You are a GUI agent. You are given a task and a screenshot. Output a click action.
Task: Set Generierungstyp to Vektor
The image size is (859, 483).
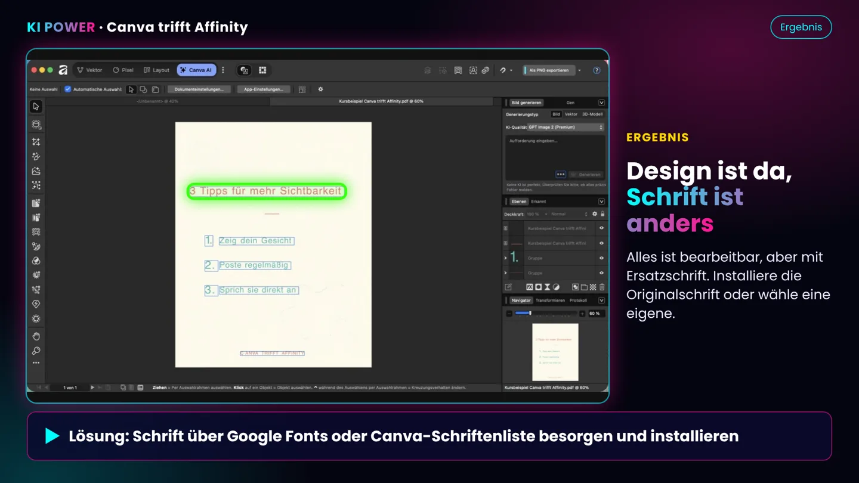[571, 114]
